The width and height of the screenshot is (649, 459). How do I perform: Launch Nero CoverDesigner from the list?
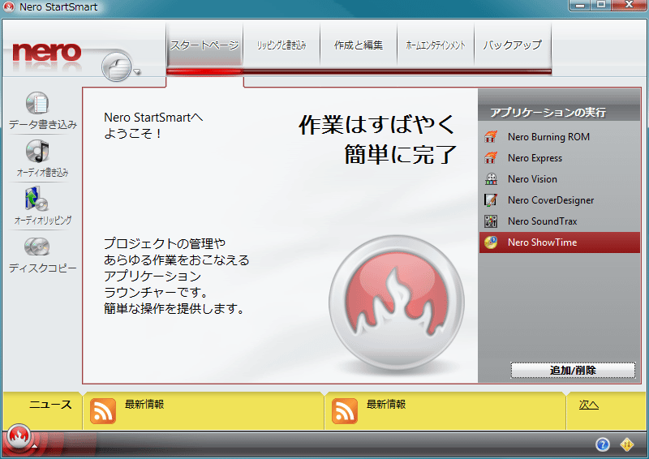coord(560,200)
